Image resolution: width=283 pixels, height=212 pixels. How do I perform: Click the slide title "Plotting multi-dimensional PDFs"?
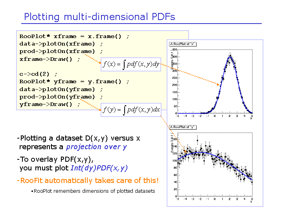[x=99, y=17]
